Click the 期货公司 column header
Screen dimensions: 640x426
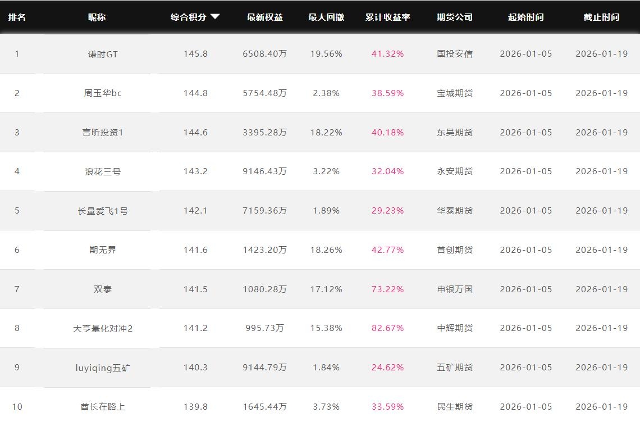coord(455,17)
